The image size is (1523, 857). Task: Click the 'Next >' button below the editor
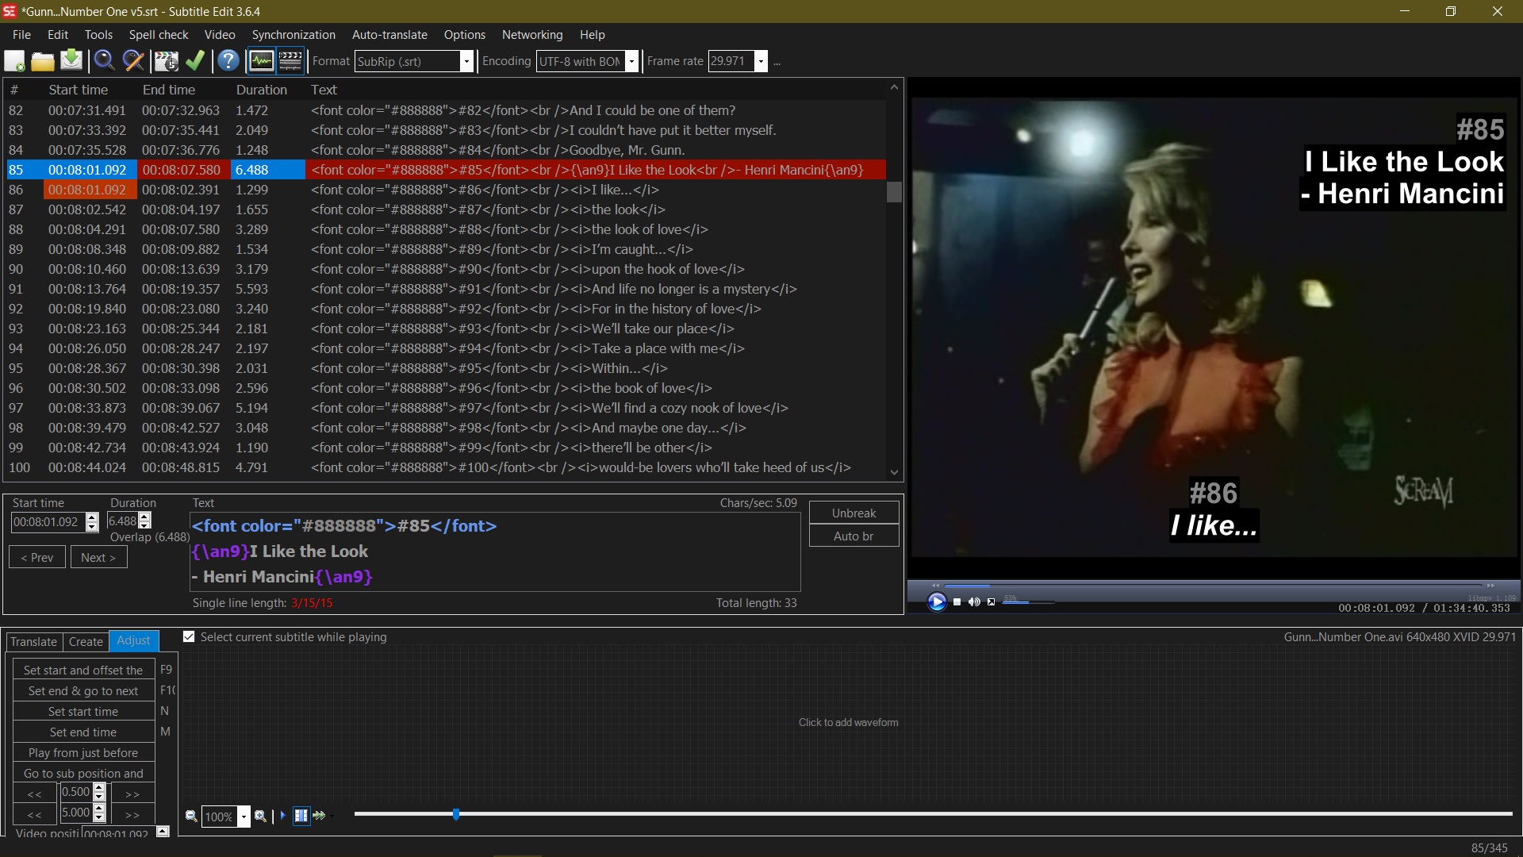pos(98,558)
